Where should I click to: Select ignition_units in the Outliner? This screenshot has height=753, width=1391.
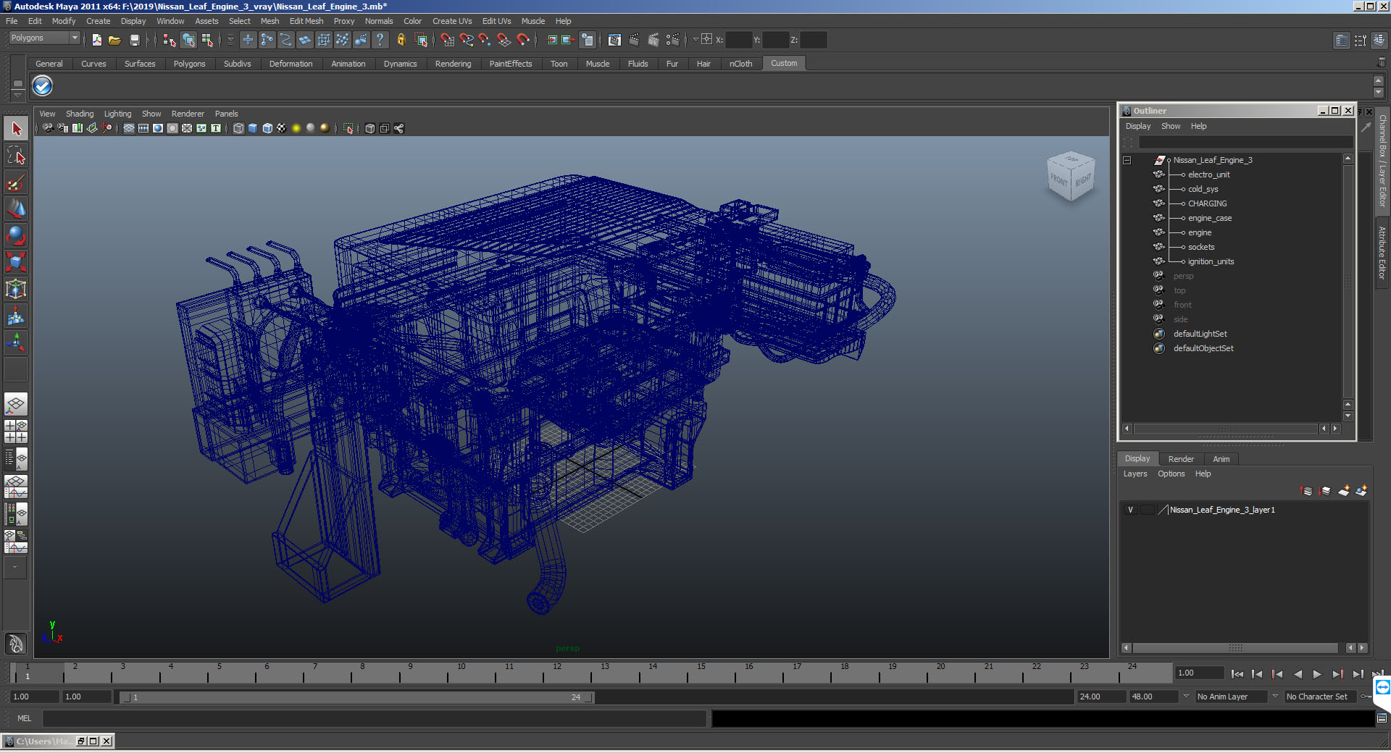tap(1211, 261)
